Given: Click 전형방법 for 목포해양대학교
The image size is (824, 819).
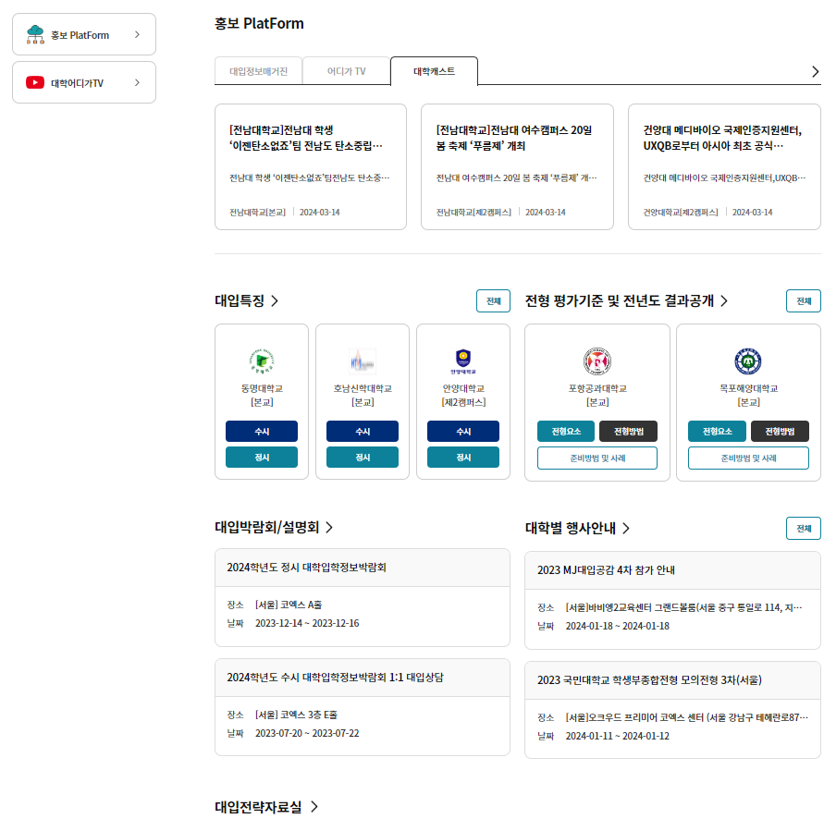Looking at the screenshot, I should point(780,432).
